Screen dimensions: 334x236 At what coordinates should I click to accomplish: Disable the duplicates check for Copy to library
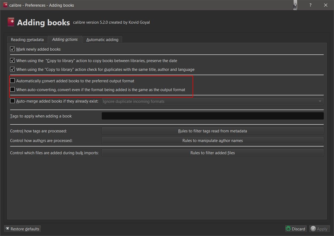point(12,69)
